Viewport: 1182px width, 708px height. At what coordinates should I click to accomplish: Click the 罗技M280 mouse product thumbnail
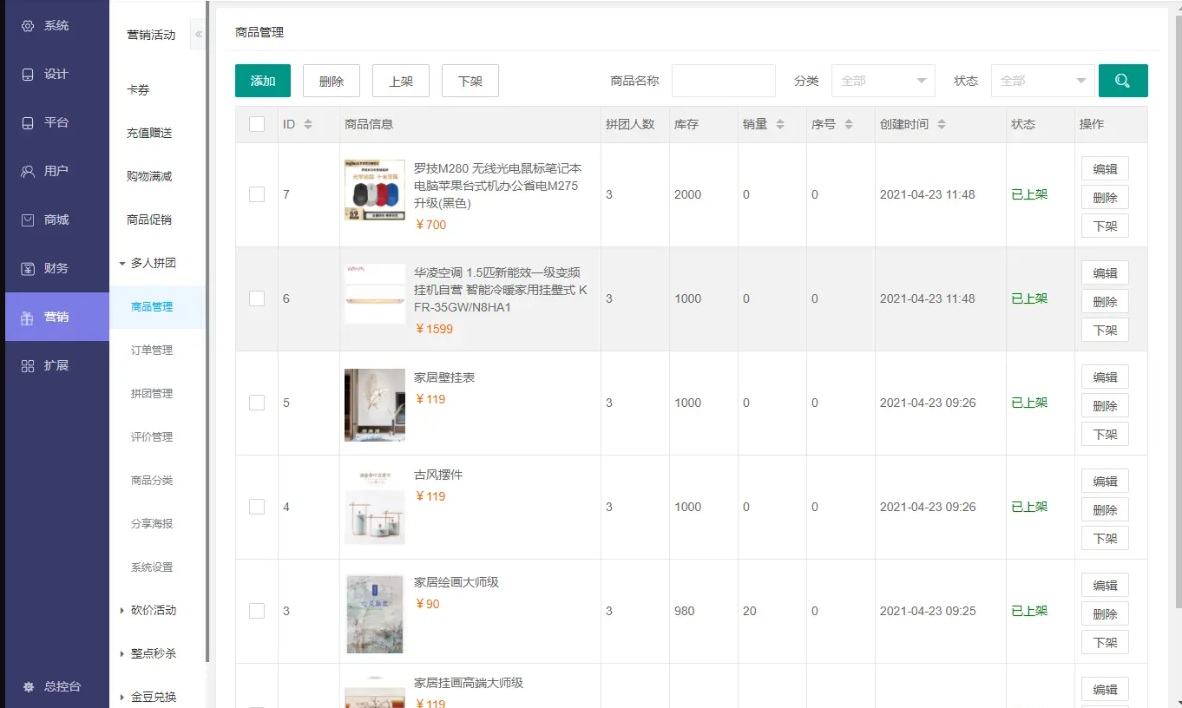click(375, 190)
